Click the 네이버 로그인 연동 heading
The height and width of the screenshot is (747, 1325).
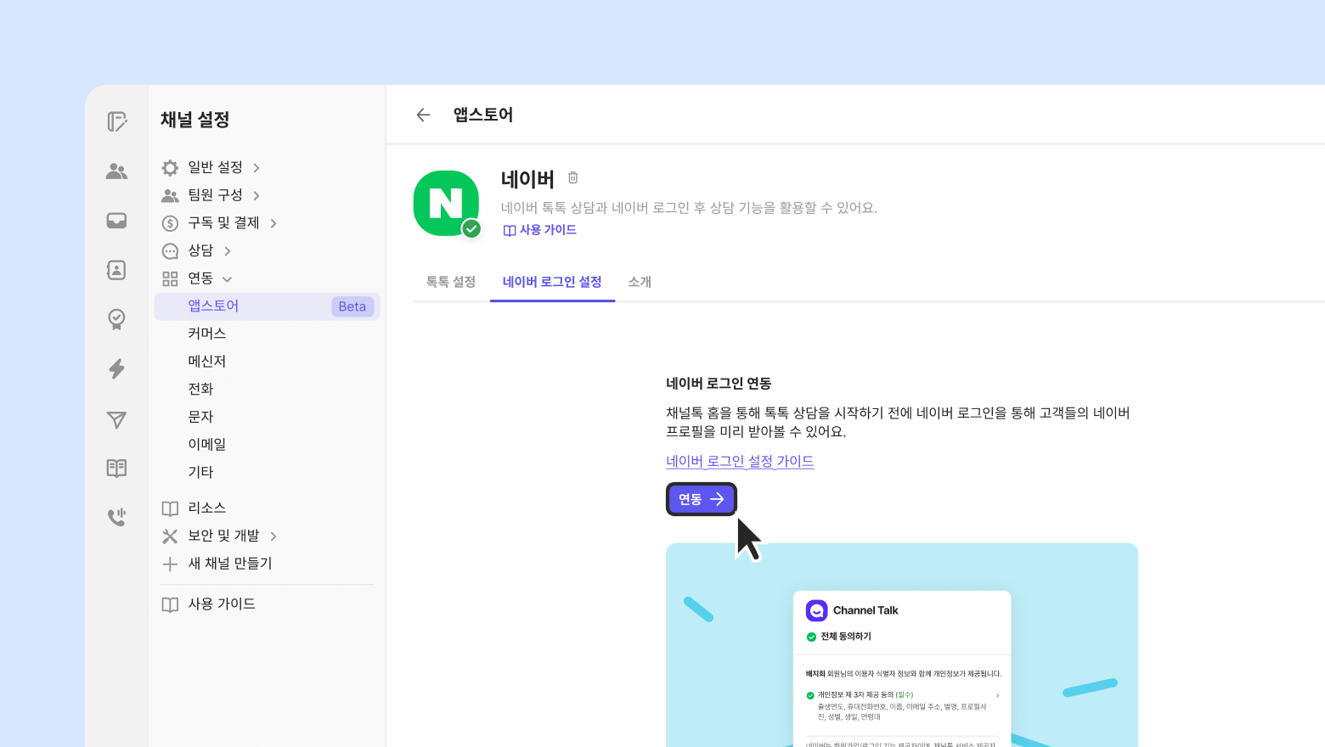(719, 384)
